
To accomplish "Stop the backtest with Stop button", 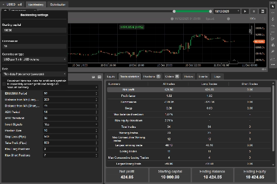I will [254, 11].
